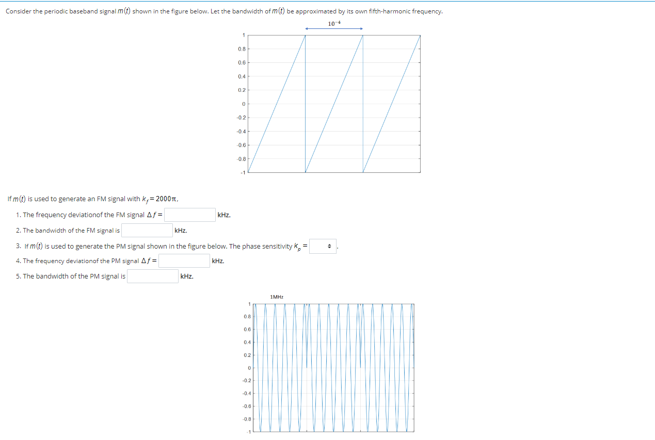The image size is (655, 440).
Task: Click the PM bandwidth answer box
Action: pyautogui.click(x=152, y=276)
